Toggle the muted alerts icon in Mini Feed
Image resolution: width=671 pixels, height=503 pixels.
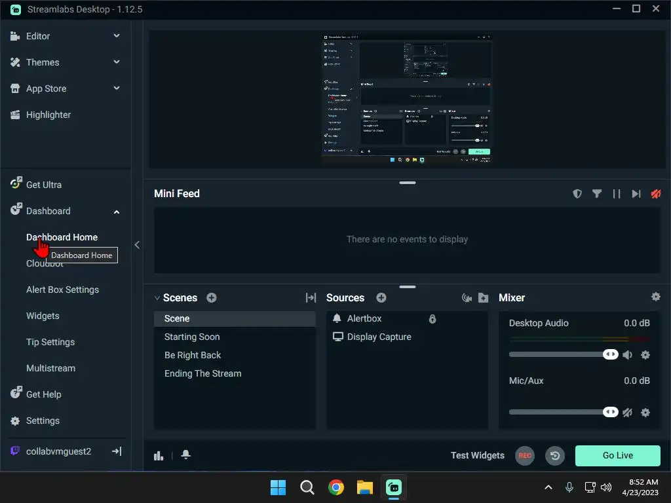(655, 194)
